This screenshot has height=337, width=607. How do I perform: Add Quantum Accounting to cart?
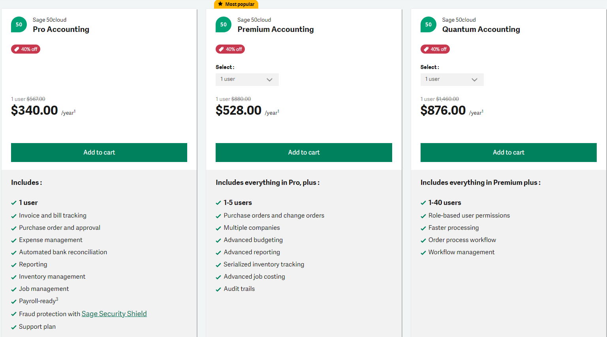(509, 153)
